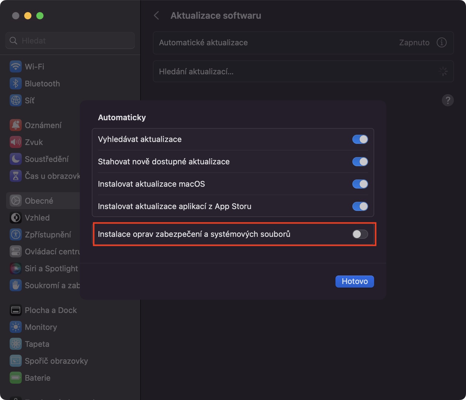This screenshot has height=400, width=466.
Task: Select Oznámení in the sidebar
Action: tap(43, 125)
